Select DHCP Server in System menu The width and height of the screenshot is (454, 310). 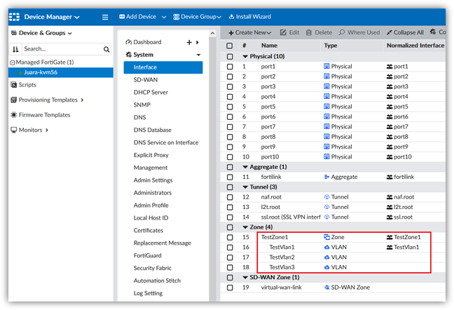point(151,93)
